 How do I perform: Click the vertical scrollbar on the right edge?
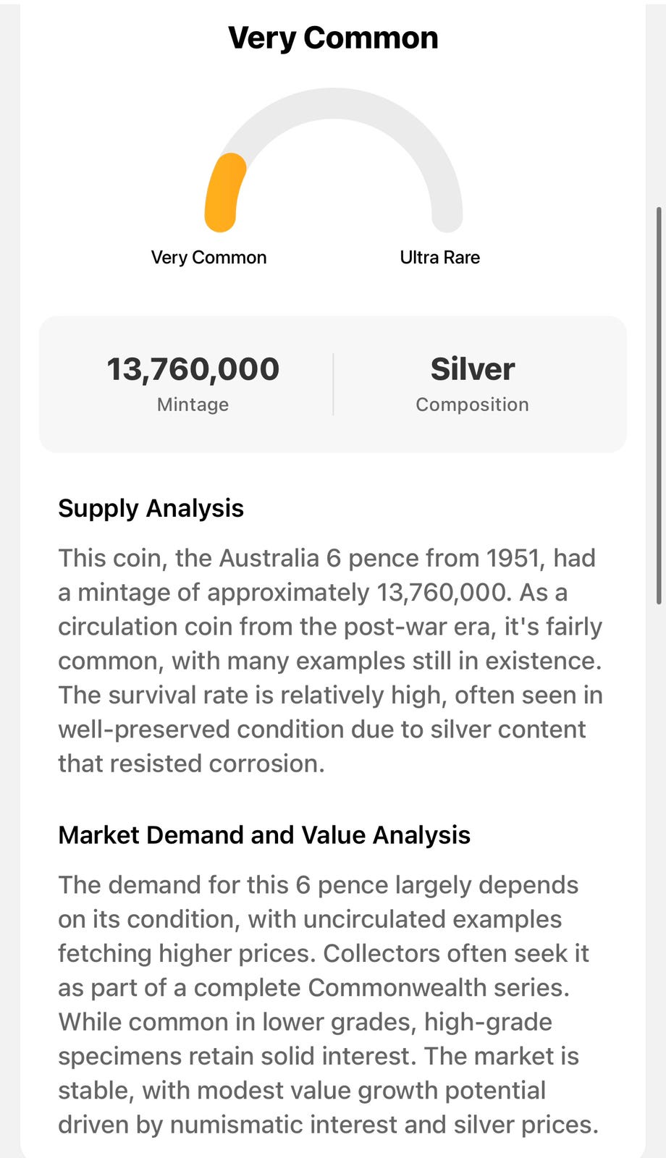(x=658, y=405)
